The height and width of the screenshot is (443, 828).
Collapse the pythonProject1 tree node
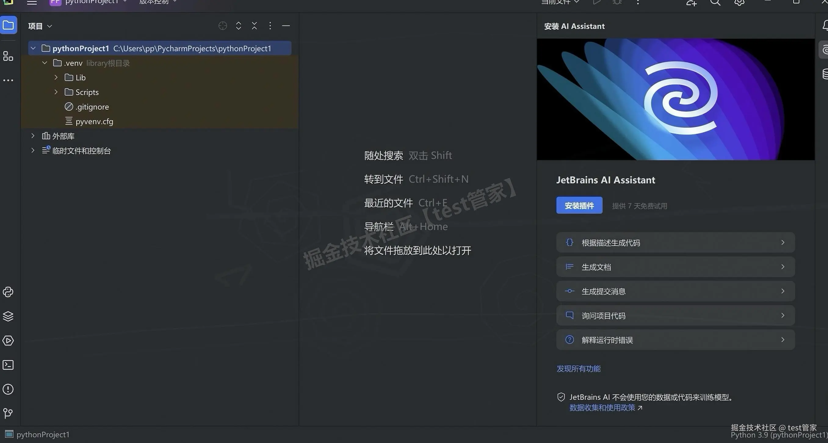coord(33,48)
